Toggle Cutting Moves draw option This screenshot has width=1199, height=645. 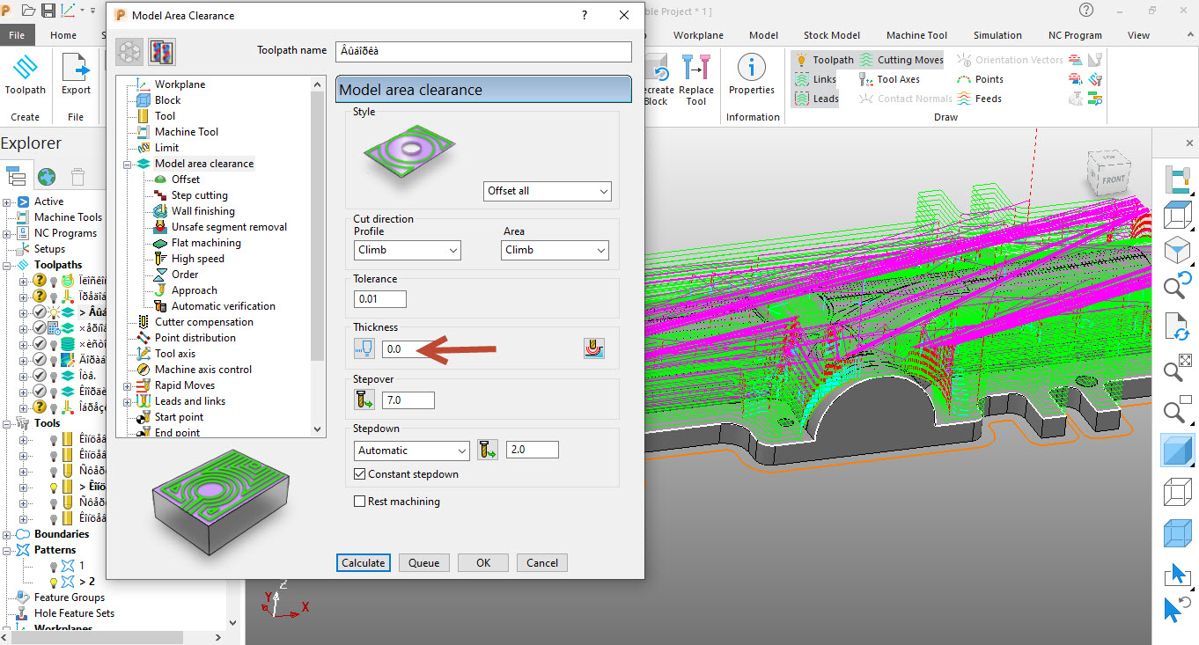[x=901, y=60]
